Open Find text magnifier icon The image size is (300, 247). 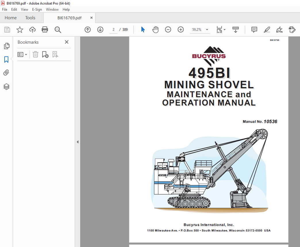(x=58, y=30)
